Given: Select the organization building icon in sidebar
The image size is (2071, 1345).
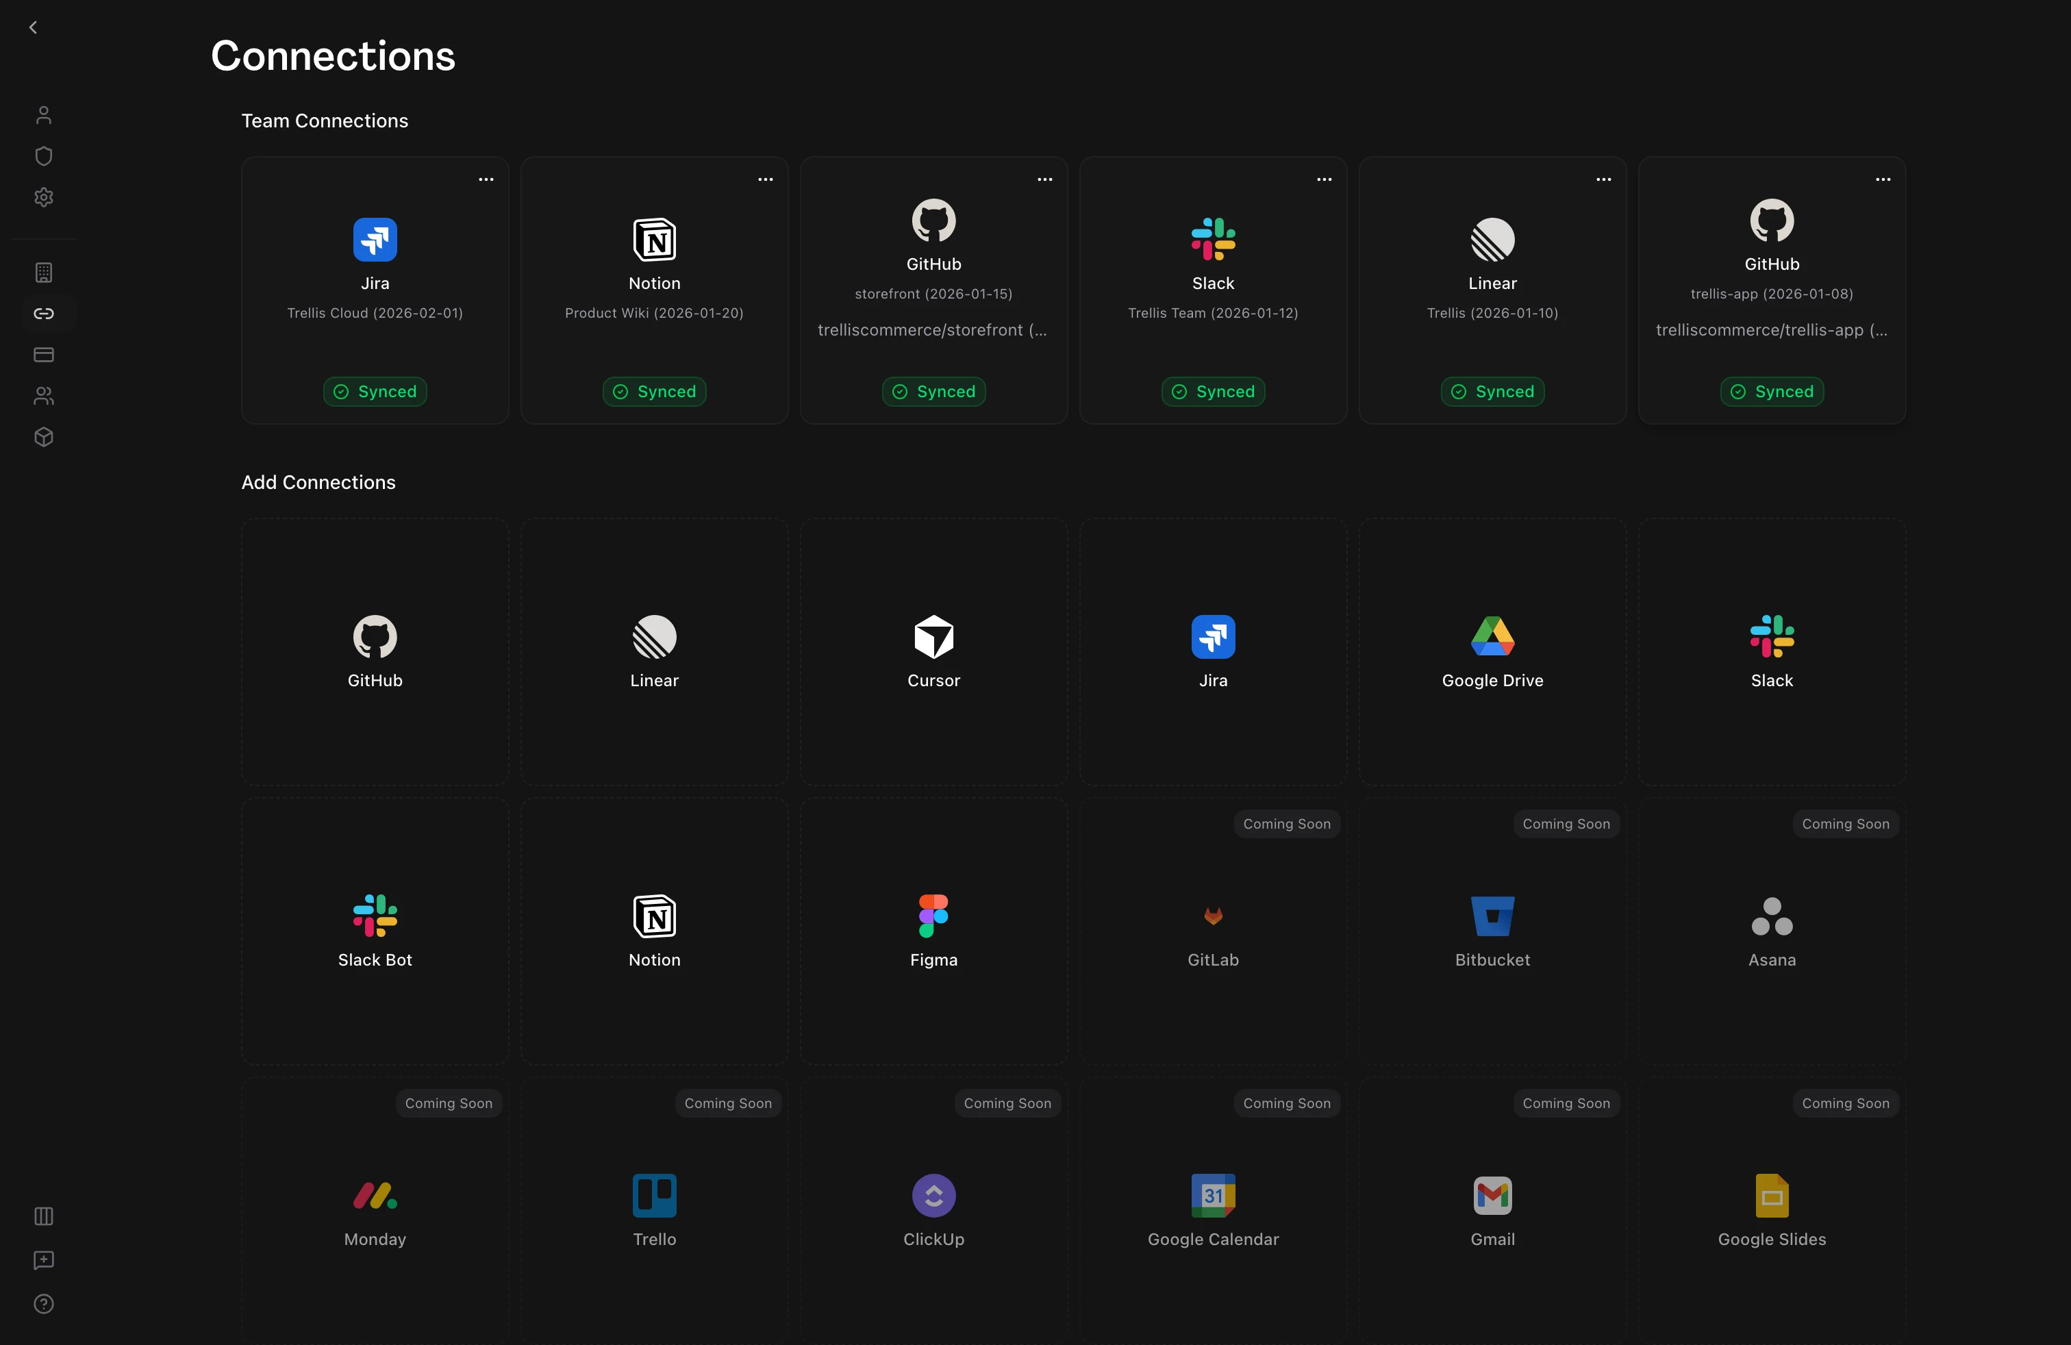Looking at the screenshot, I should (x=44, y=273).
